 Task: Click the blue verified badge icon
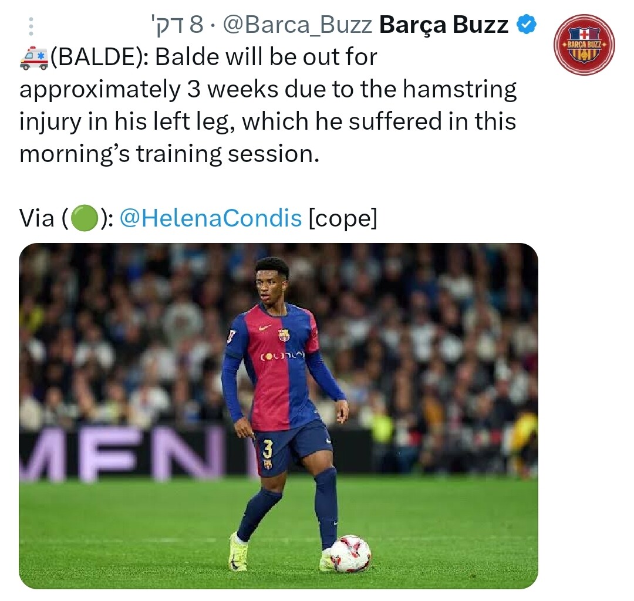527,24
